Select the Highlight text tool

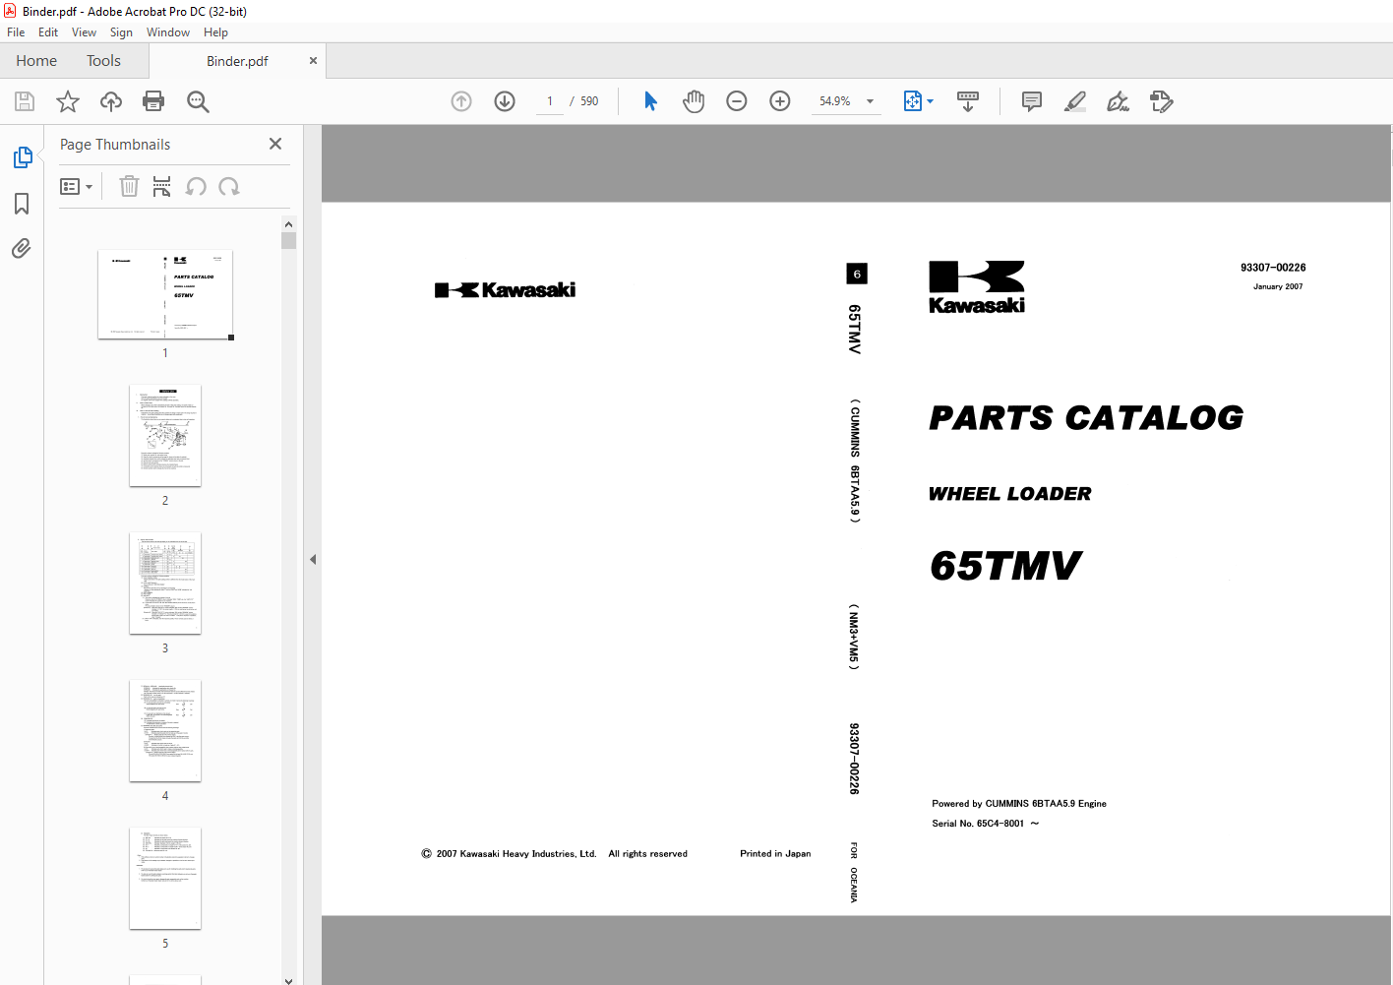1075,101
